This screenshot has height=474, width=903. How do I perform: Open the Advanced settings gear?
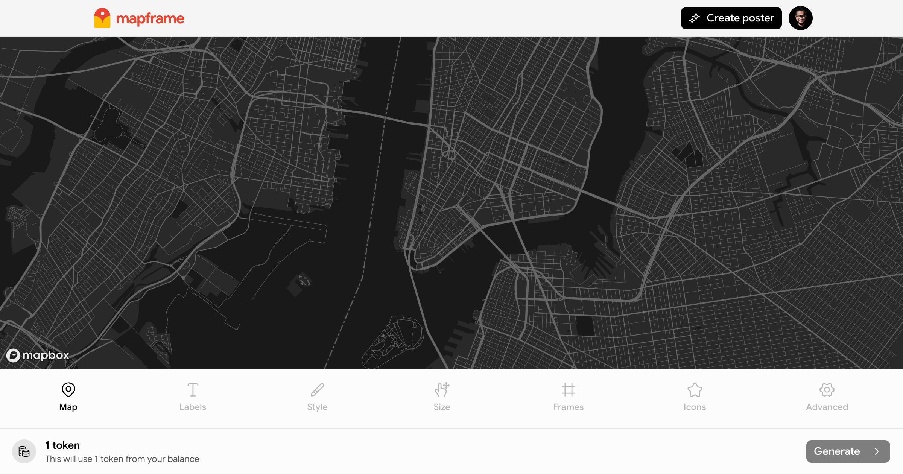(827, 390)
